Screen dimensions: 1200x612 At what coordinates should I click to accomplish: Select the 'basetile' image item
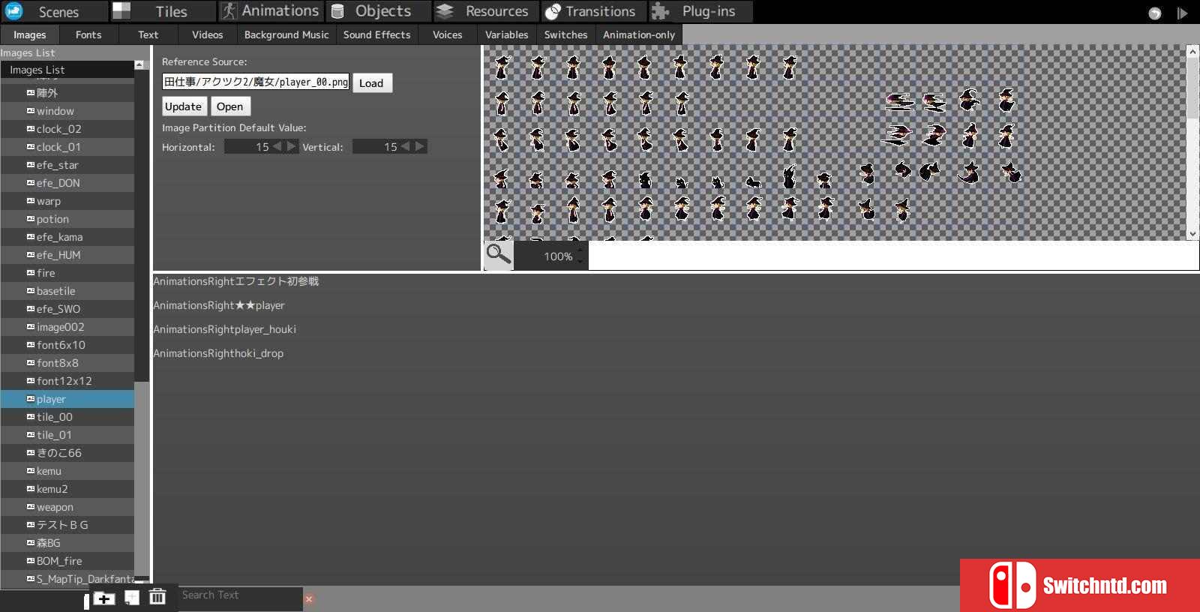point(67,291)
